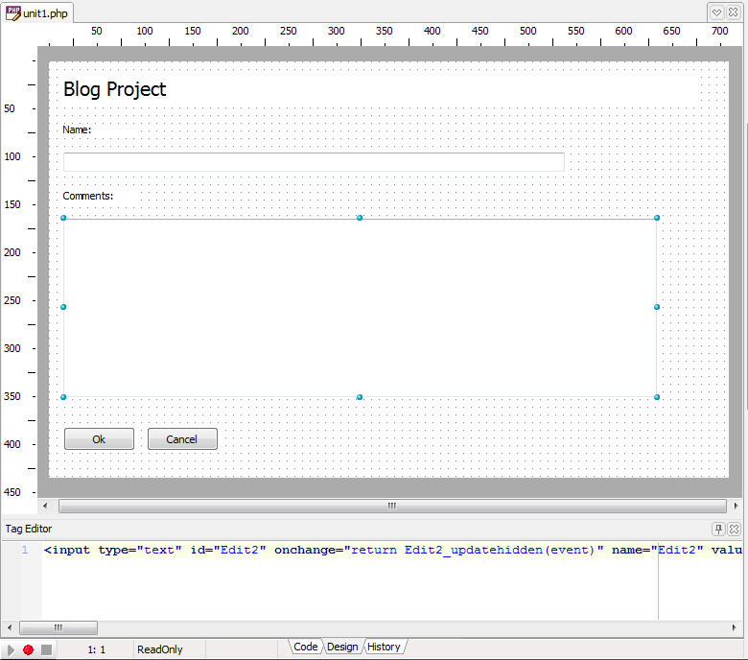Click the Blog Project heading label
Screen dimensions: 748x660
click(x=114, y=89)
